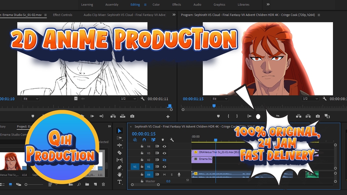Solo audio track A4
Screen dimensions: 347x195
[x=172, y=174]
